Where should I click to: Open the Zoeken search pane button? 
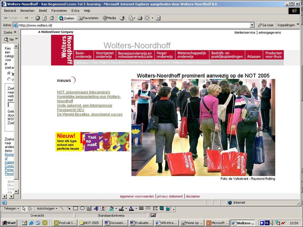click(67, 18)
